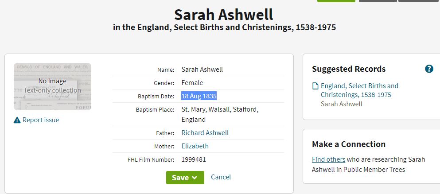Viewport: 440px width, 194px height.
Task: Click the Baptism Place value St. Mary, Walsall
Action: [220, 114]
